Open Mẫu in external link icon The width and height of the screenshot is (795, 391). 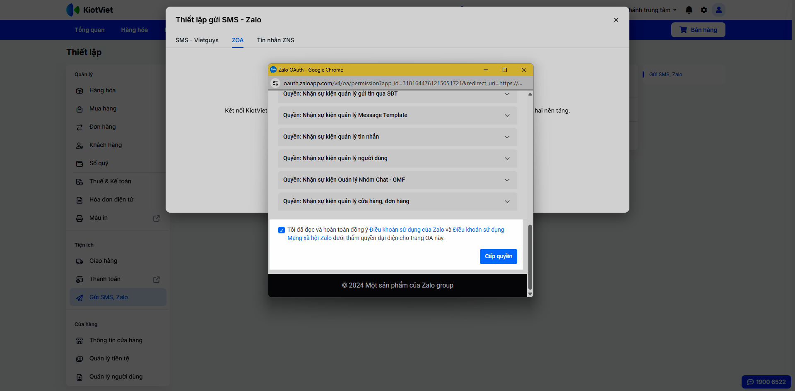[x=157, y=218]
